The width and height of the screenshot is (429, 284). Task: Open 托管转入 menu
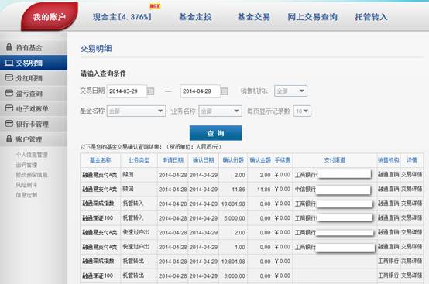click(371, 17)
